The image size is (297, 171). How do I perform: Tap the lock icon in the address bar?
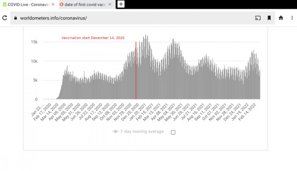(x=15, y=18)
